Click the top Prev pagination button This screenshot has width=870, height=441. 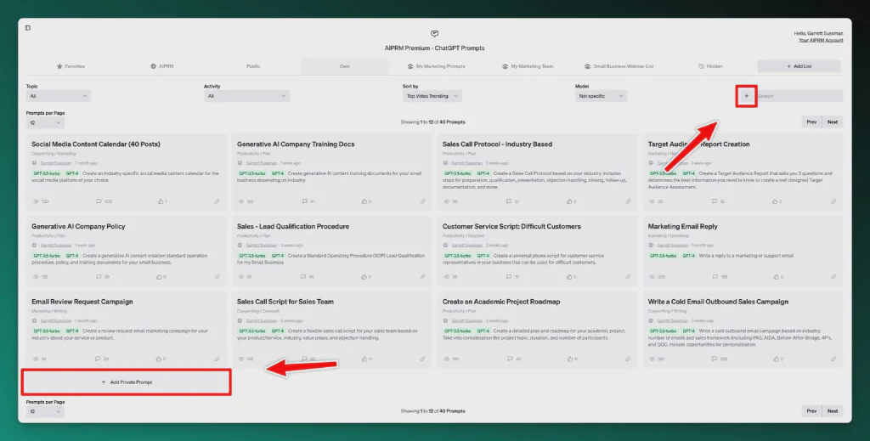click(x=811, y=122)
